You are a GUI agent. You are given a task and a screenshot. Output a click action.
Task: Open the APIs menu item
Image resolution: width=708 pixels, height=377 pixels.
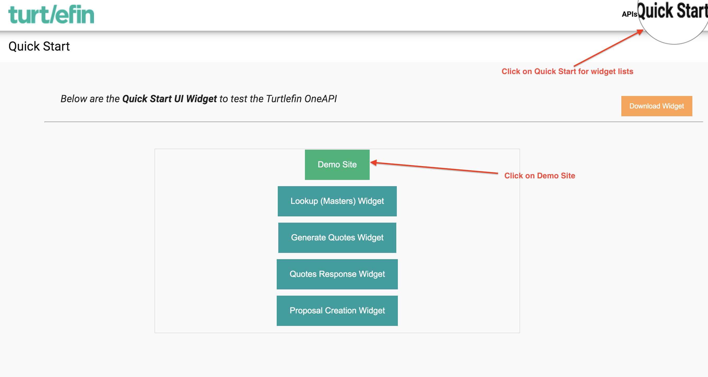tap(629, 14)
